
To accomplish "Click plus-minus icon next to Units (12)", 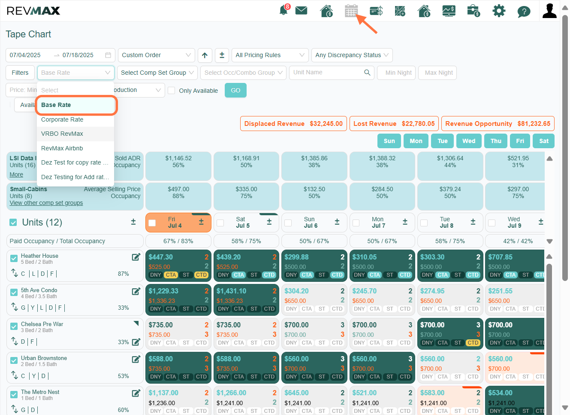I will click(133, 222).
